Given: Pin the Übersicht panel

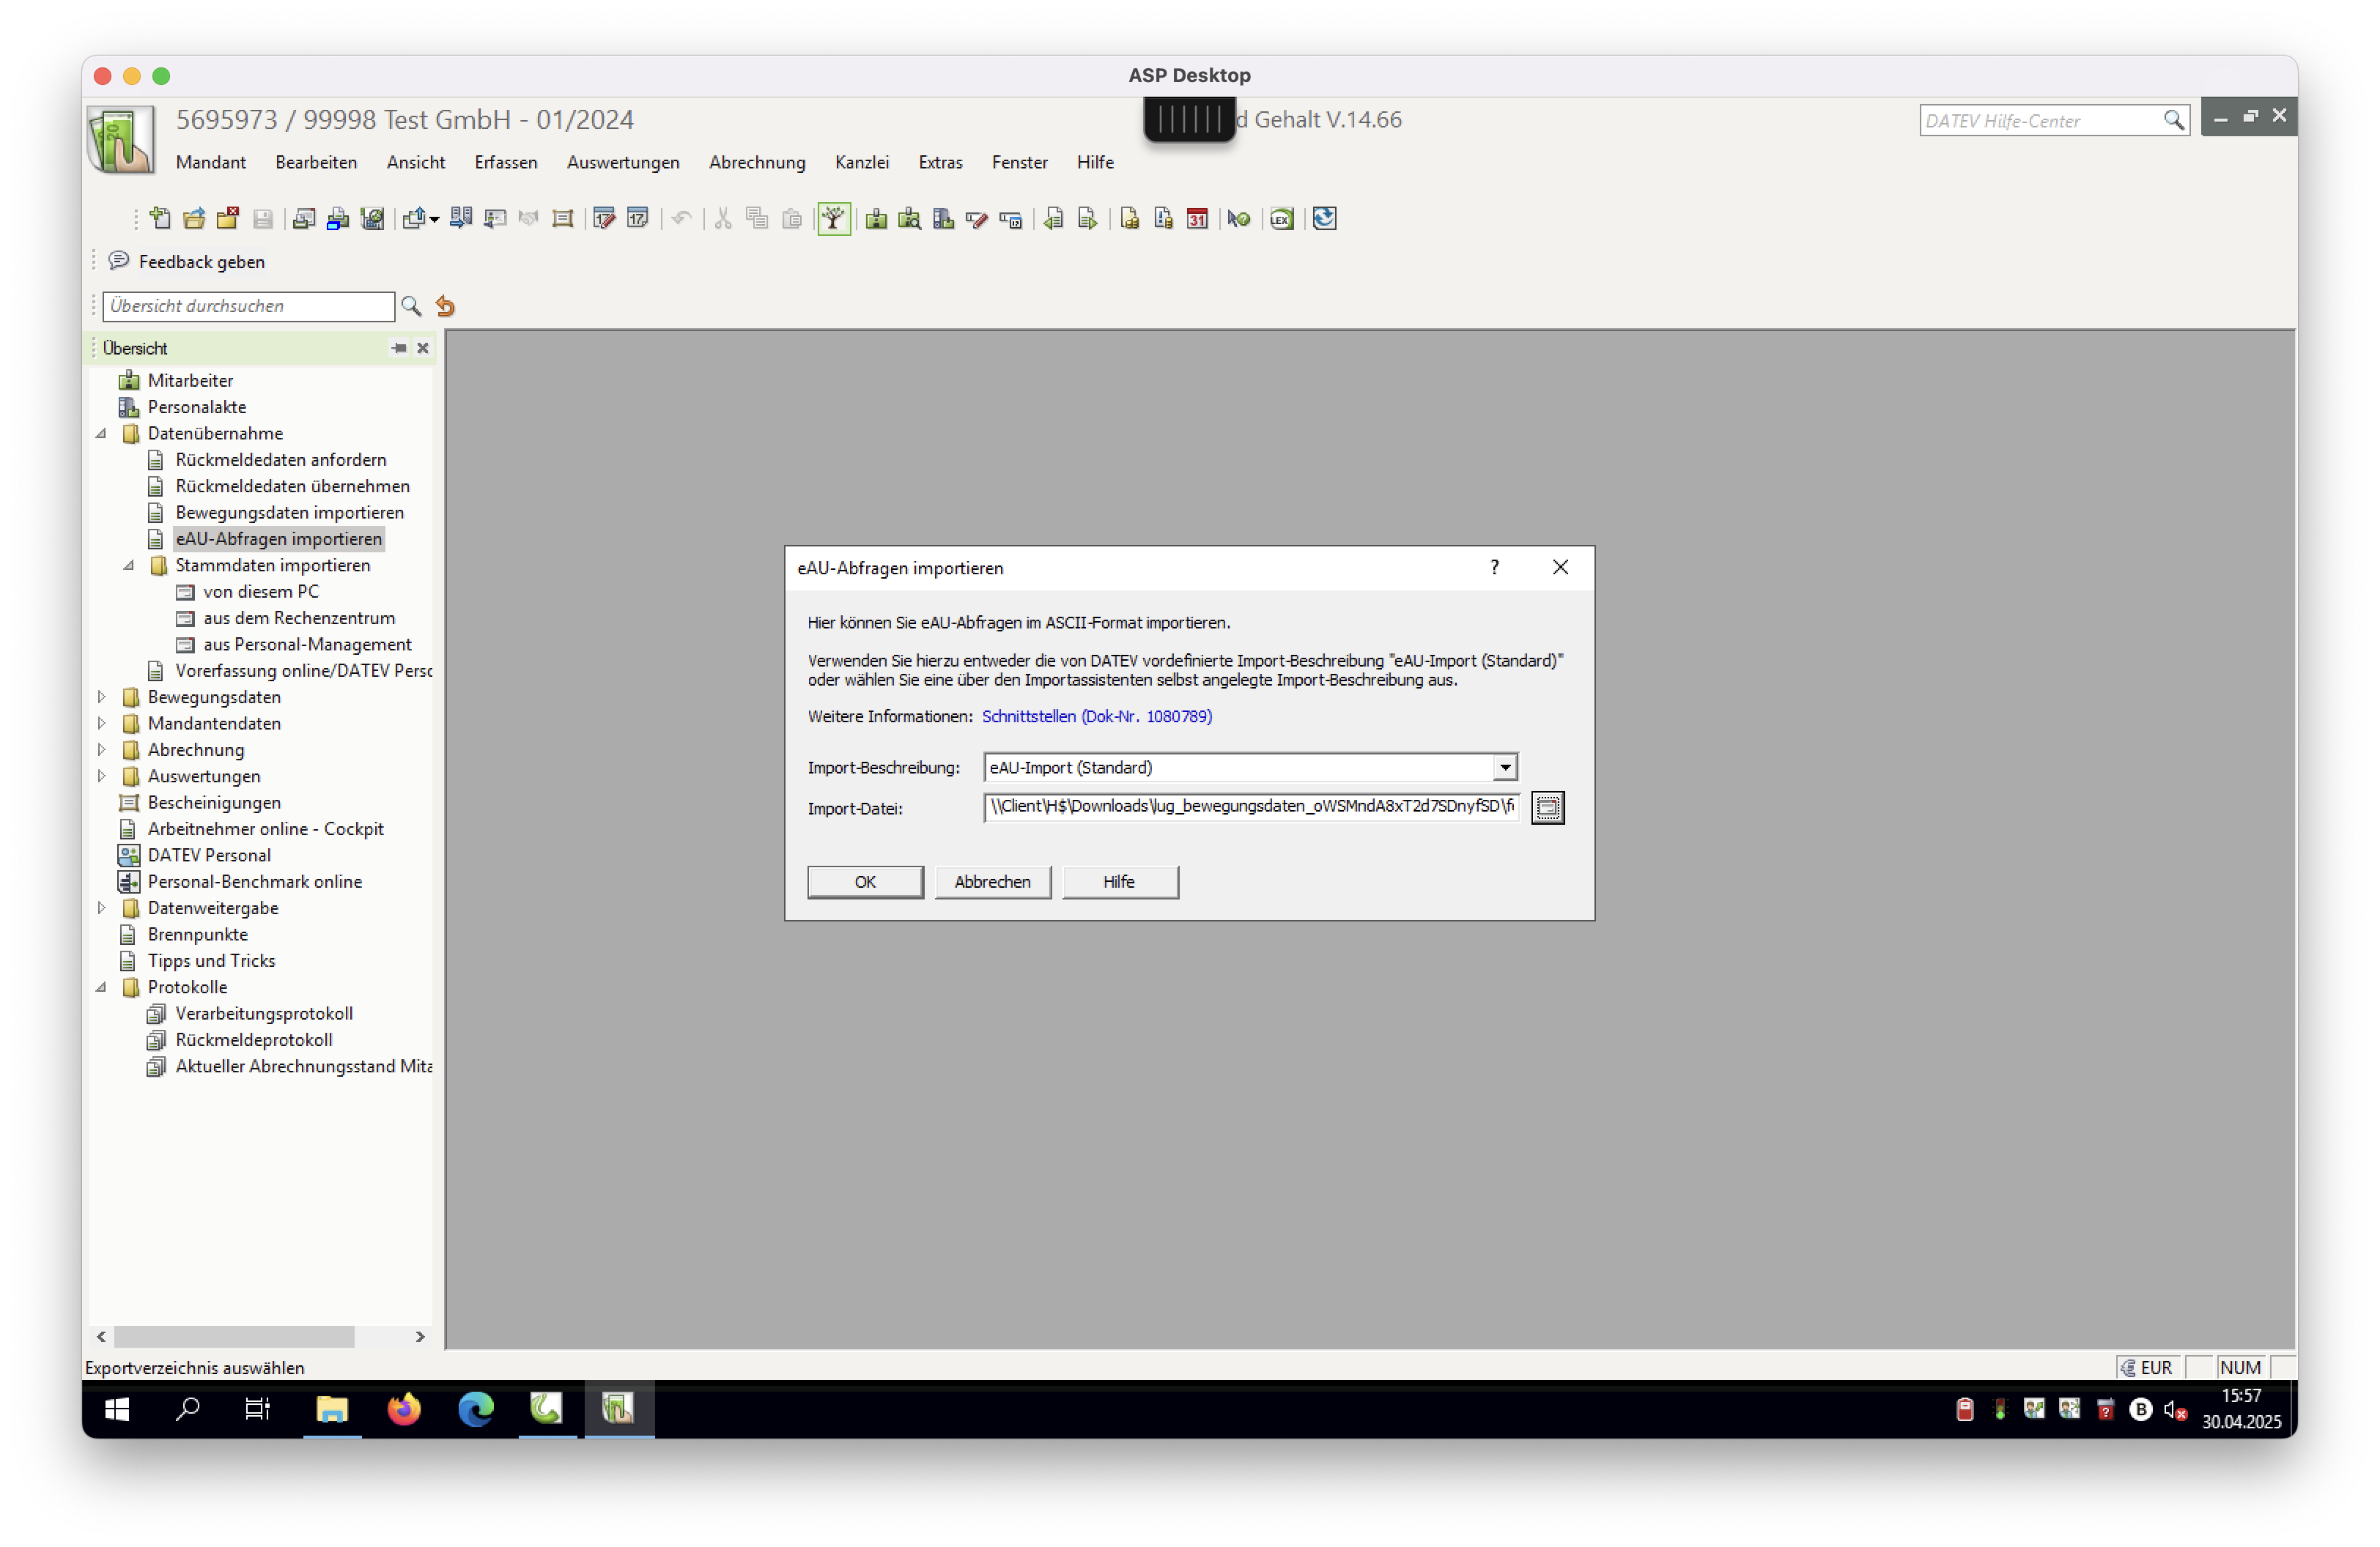Looking at the screenshot, I should pyautogui.click(x=399, y=348).
